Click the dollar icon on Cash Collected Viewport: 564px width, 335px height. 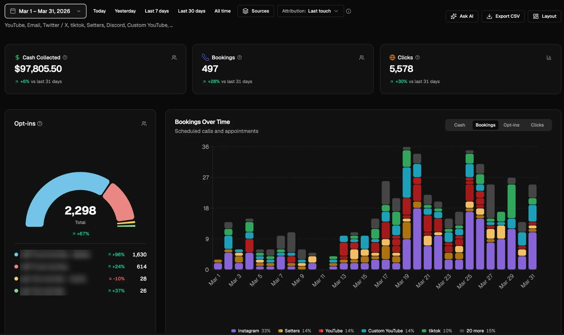coord(17,58)
